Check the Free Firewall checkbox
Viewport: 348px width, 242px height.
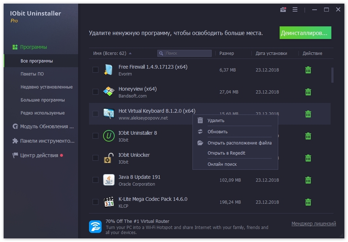click(96, 70)
